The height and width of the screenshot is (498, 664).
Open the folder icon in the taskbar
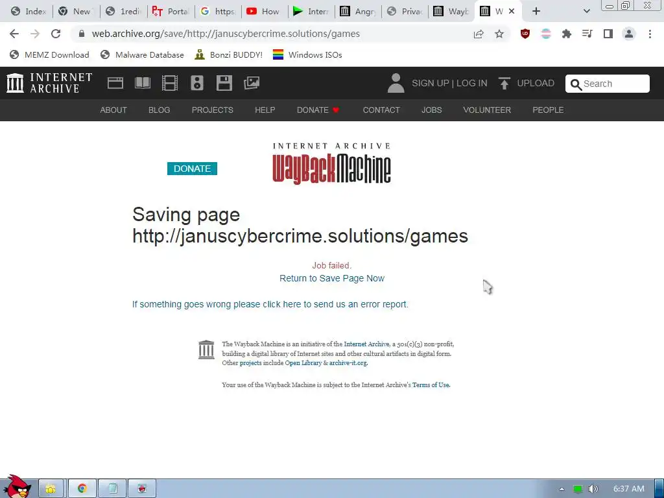51,489
